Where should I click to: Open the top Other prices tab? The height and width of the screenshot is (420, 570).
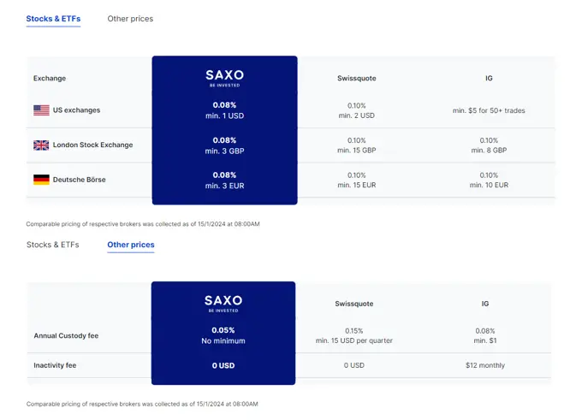pos(130,19)
